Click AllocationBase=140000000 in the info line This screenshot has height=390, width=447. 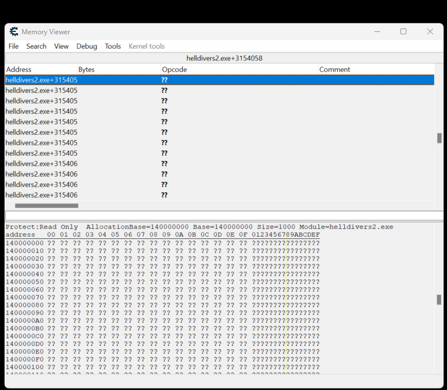[137, 227]
